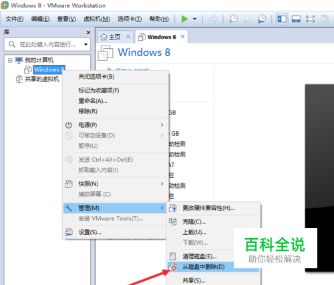Image resolution: width=334 pixels, height=285 pixels.
Task: Close the 主页 tab
Action: [x=128, y=36]
